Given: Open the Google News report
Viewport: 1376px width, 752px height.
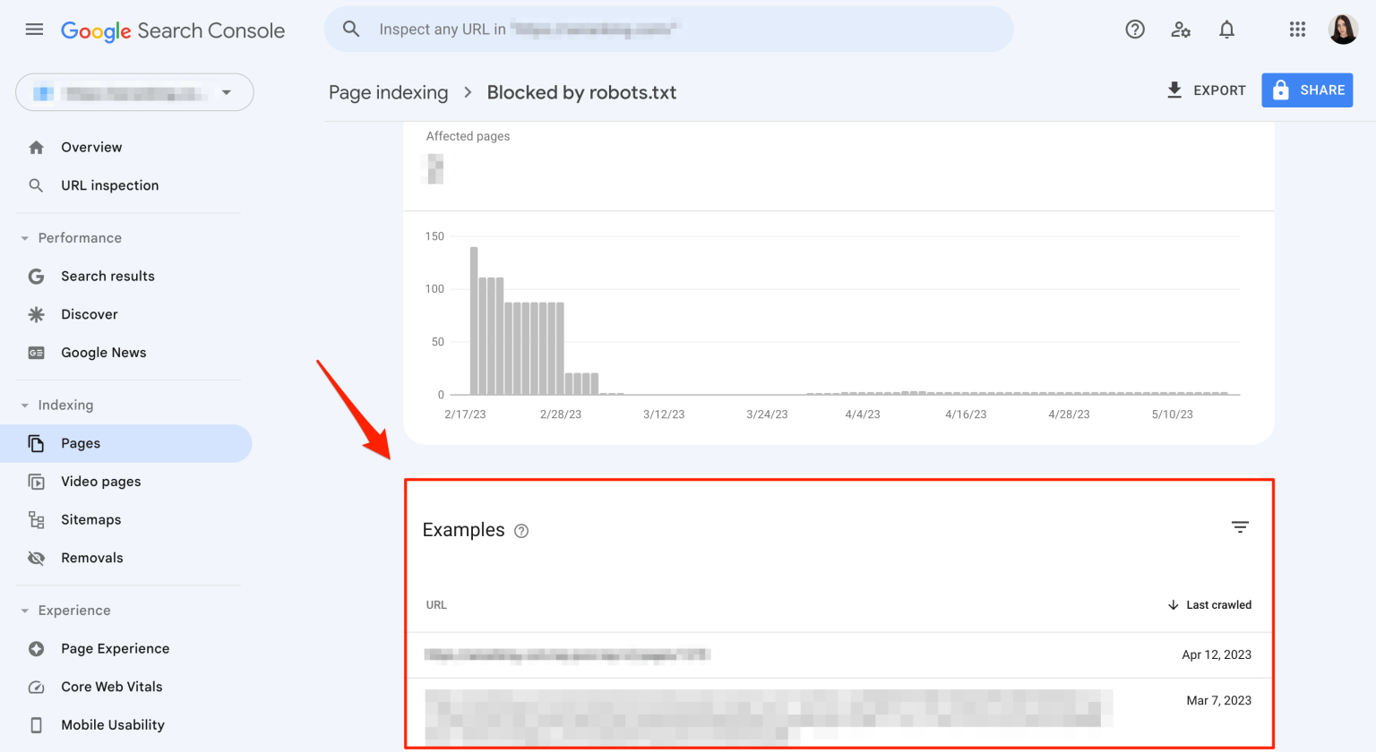Looking at the screenshot, I should [103, 352].
